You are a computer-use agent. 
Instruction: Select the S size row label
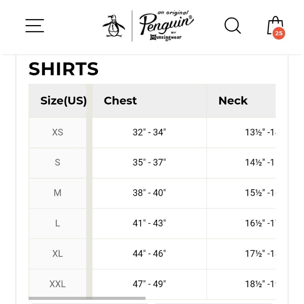58,163
